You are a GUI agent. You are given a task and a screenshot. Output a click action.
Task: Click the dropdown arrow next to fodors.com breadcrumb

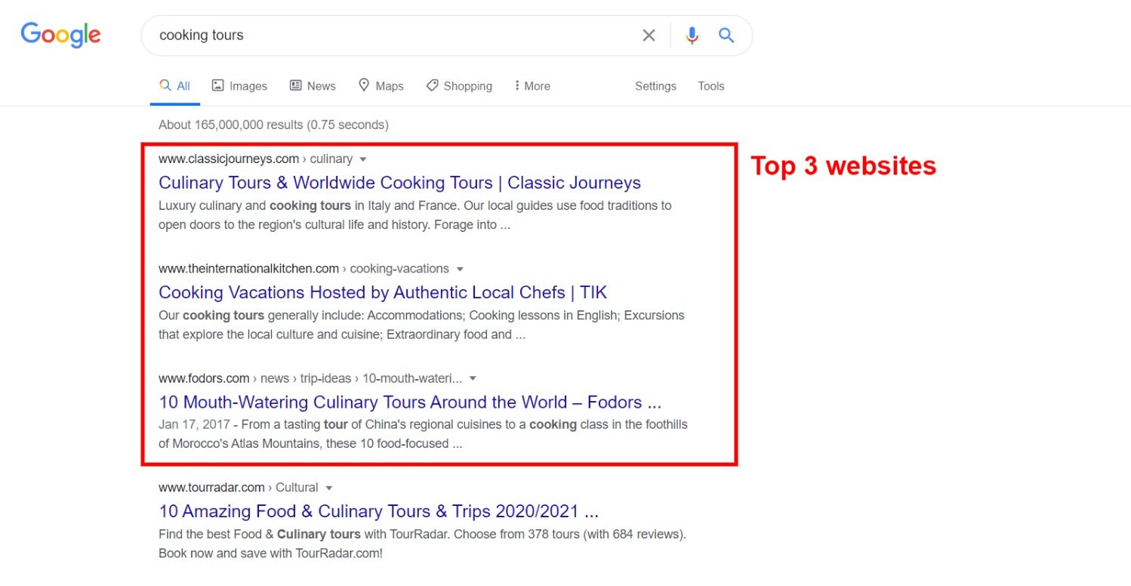[473, 378]
